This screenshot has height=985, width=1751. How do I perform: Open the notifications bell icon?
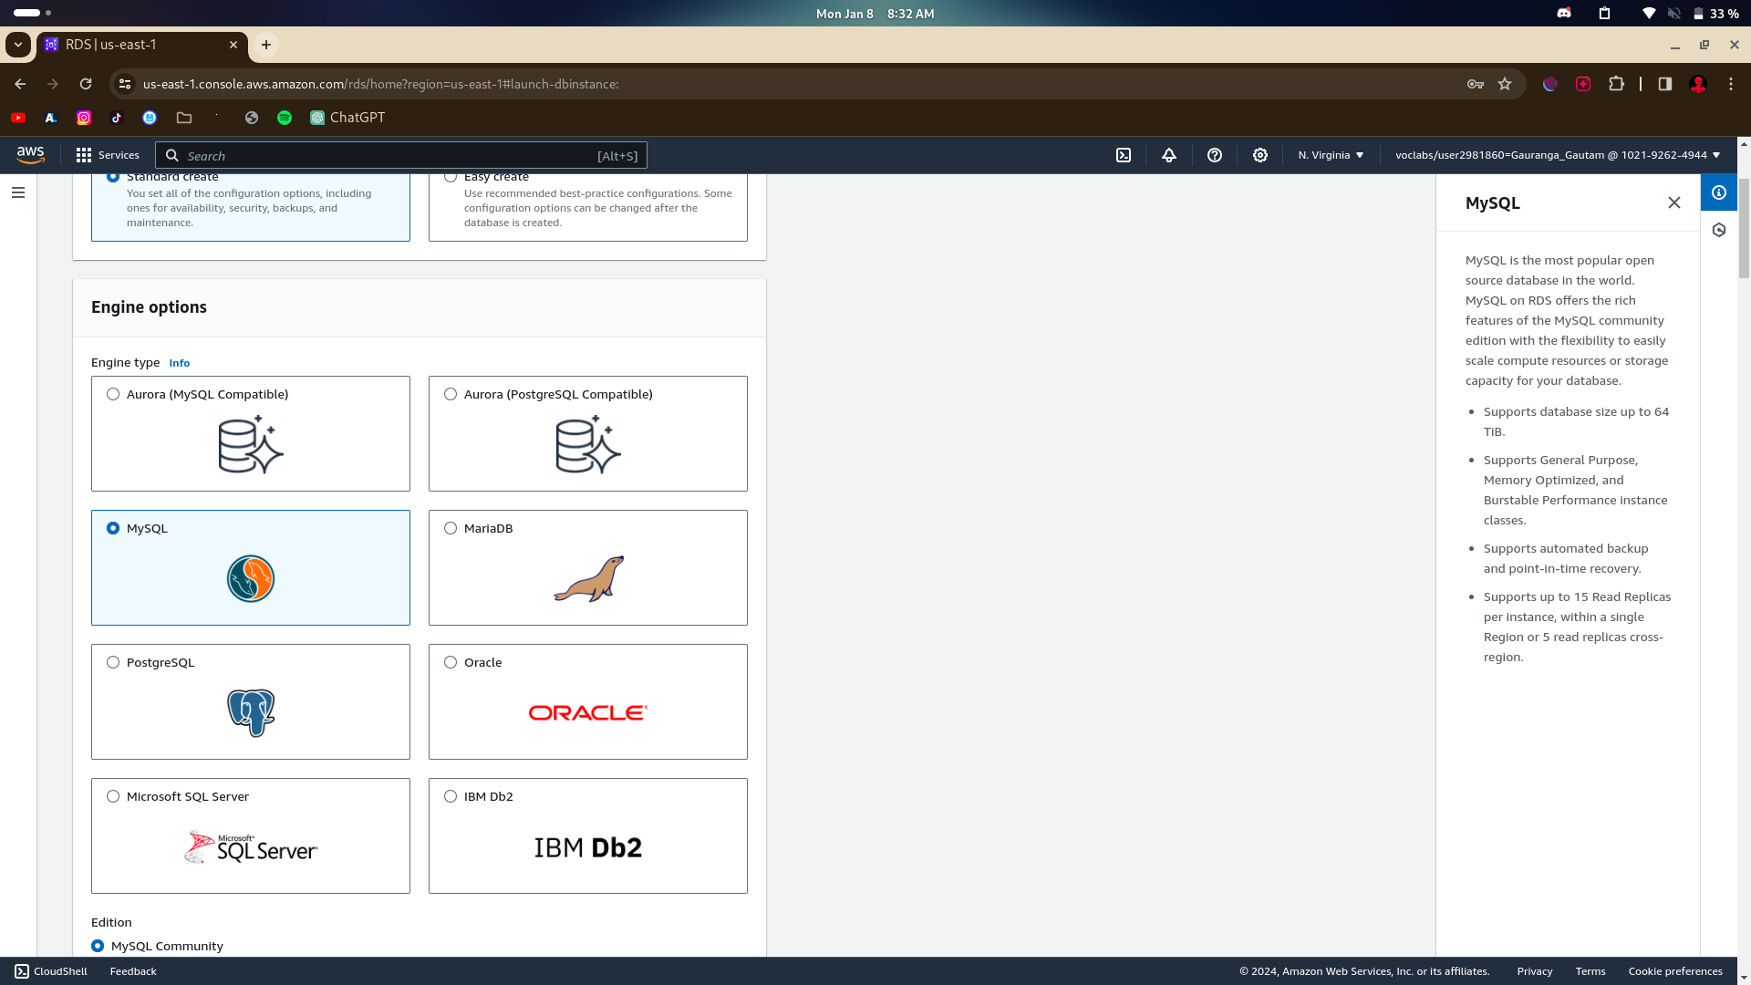coord(1169,155)
